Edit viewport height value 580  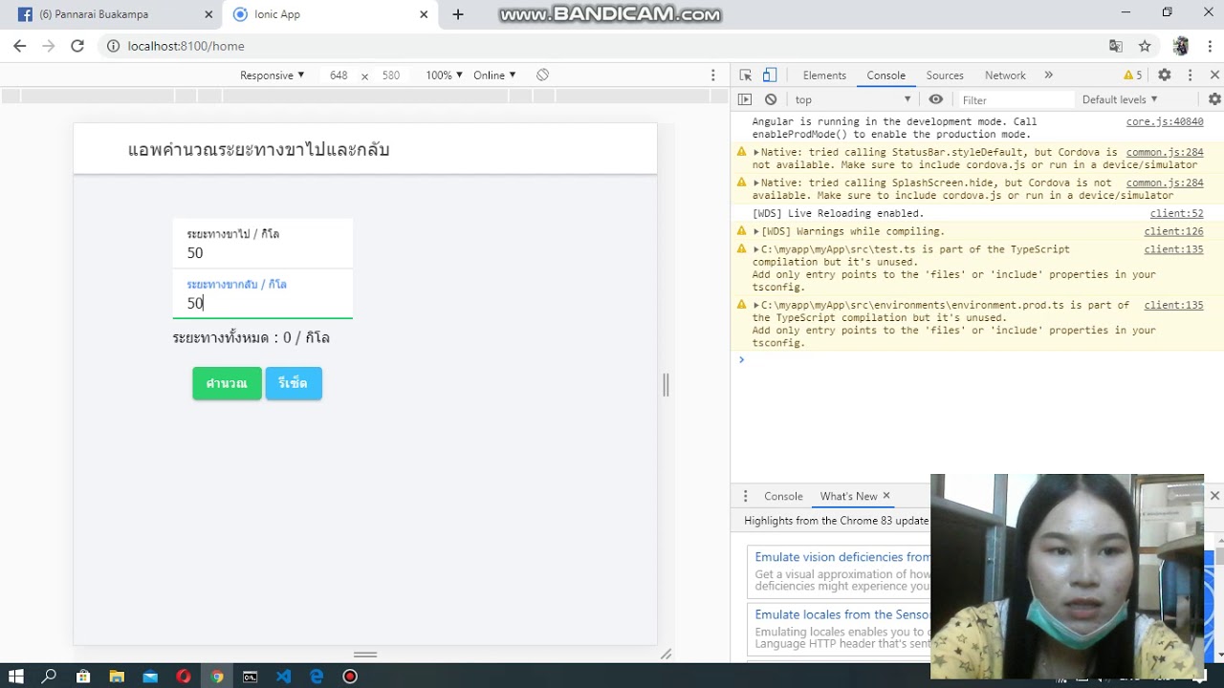point(390,75)
